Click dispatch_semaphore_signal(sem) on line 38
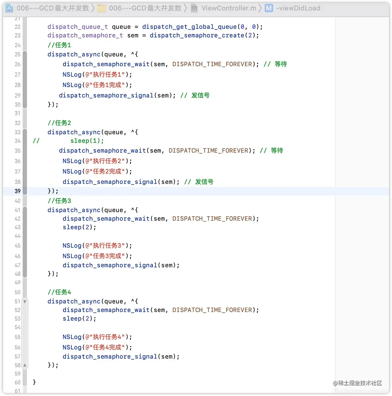 119,182
